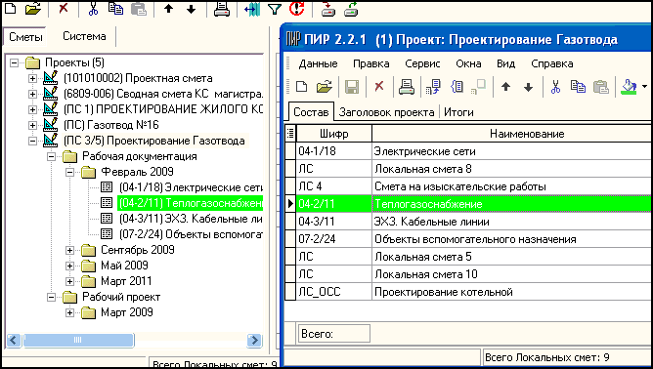Viewport: 653px width, 369px height.
Task: Click the Copy icon in main window toolbar
Action: (115, 9)
